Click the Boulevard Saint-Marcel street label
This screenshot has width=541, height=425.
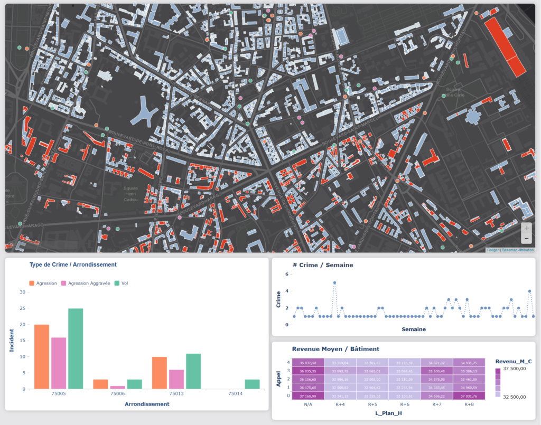coord(350,131)
